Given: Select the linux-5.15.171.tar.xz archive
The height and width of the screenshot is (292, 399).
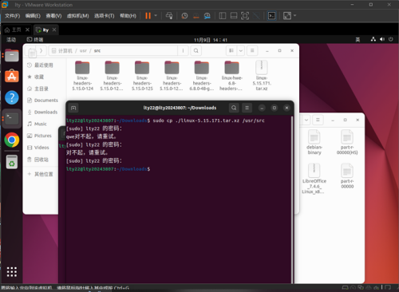Looking at the screenshot, I should (x=262, y=76).
